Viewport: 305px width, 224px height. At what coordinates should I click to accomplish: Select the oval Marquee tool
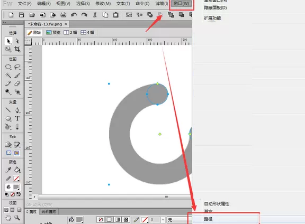click(x=8, y=67)
